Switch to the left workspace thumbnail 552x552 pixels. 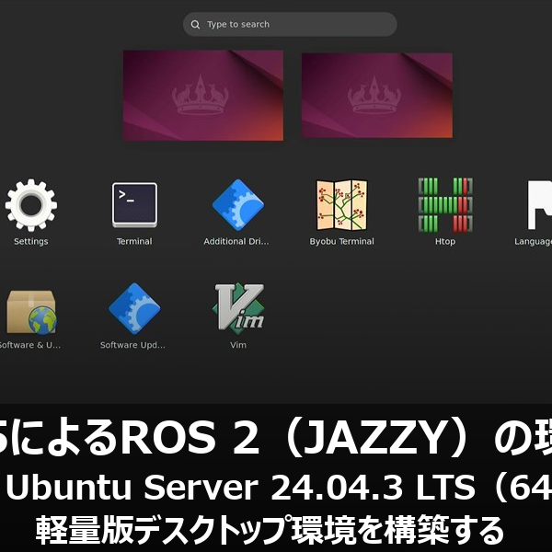[202, 95]
